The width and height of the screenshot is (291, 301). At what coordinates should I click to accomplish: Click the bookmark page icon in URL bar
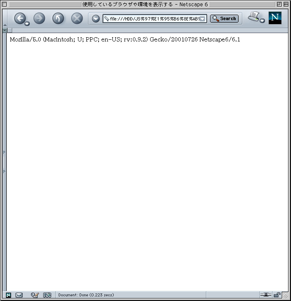click(107, 18)
